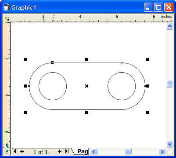Click horizontal scrollbar right arrow
The width and height of the screenshot is (176, 158).
pyautogui.click(x=162, y=152)
